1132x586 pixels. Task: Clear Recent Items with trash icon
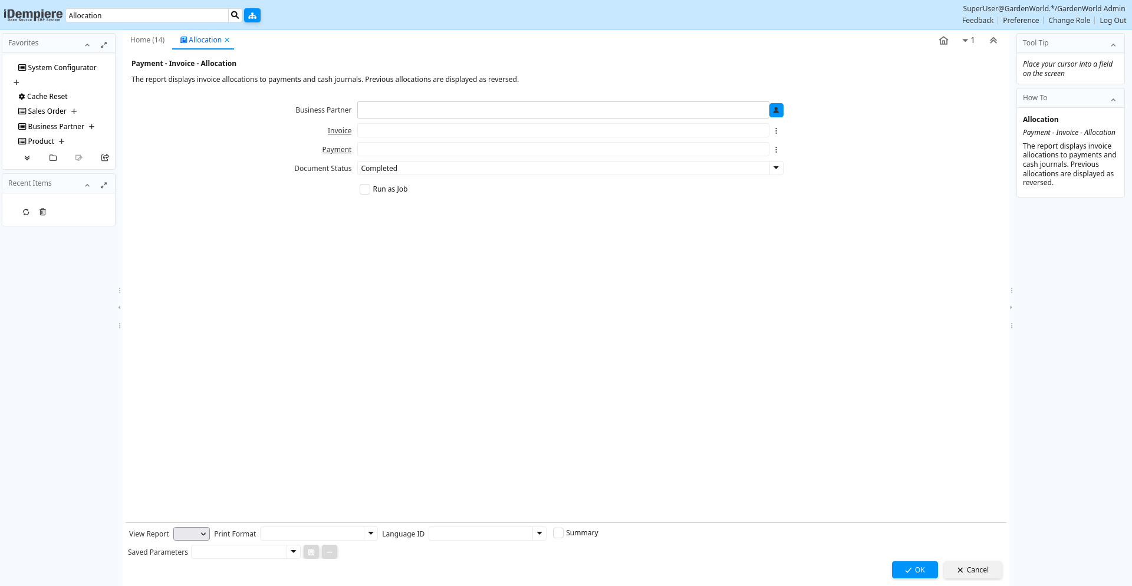click(42, 212)
